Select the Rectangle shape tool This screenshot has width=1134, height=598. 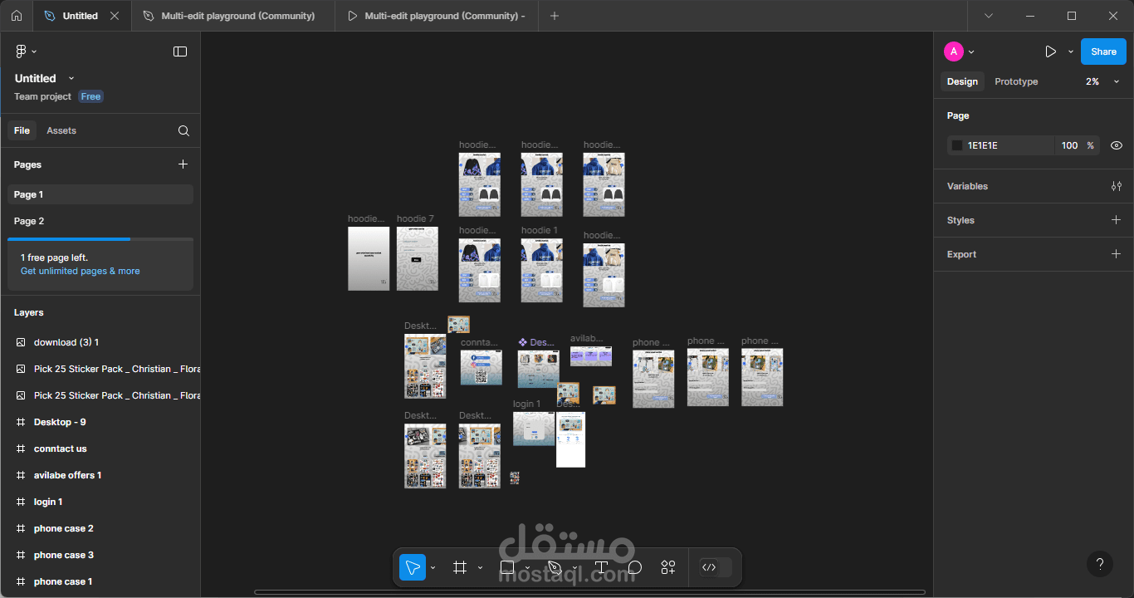507,567
